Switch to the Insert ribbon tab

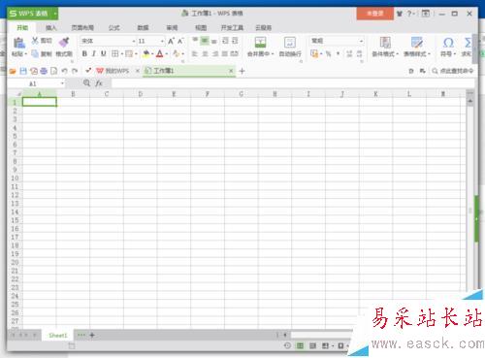(50, 28)
